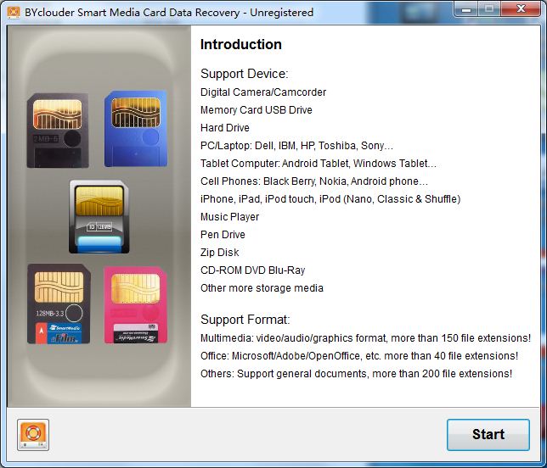547x468 pixels.
Task: Click the silver 128MB card with blue label
Action: click(99, 216)
